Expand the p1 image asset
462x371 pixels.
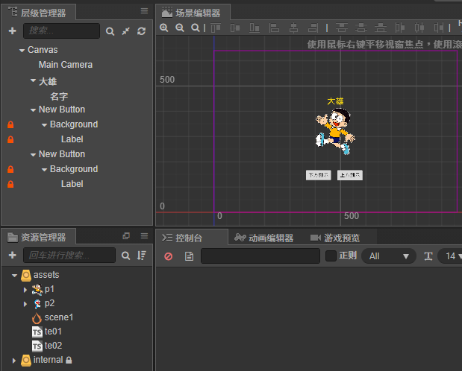pyautogui.click(x=25, y=290)
